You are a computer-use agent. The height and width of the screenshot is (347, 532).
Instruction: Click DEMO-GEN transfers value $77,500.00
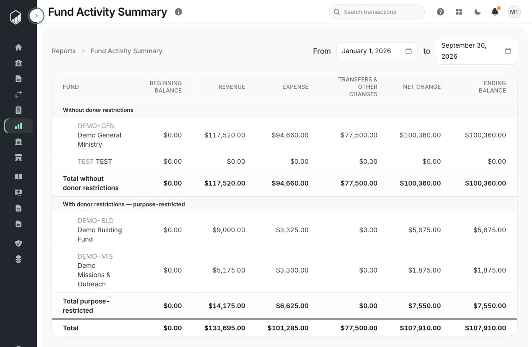click(x=359, y=135)
